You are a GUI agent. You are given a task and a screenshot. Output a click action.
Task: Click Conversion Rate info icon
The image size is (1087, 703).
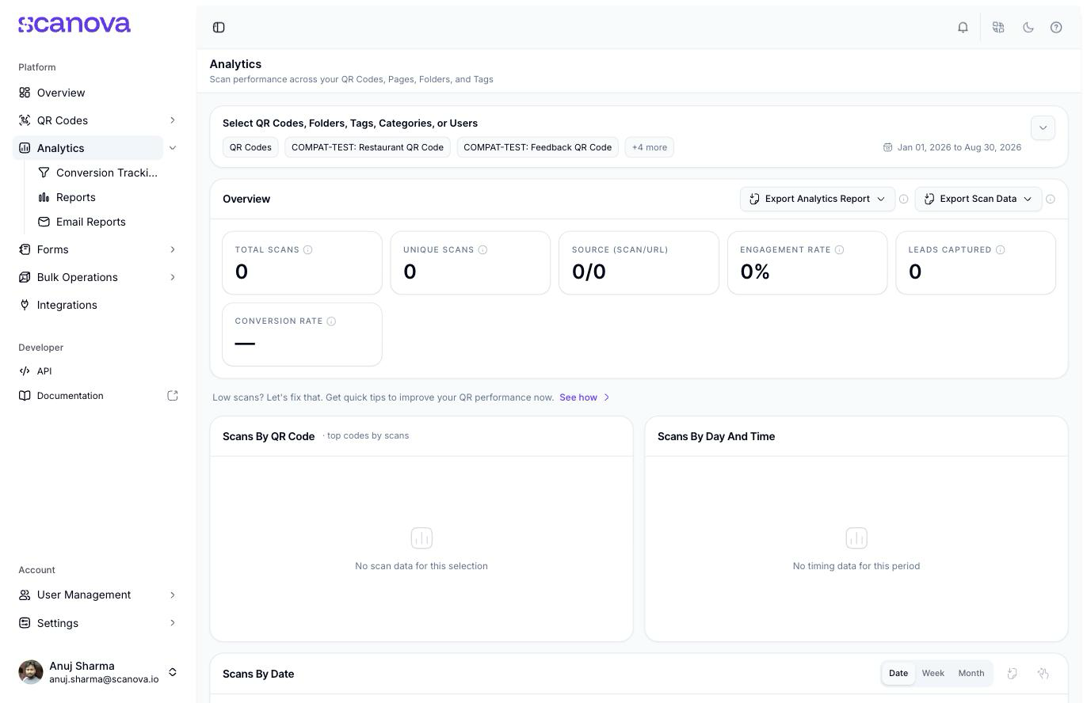331,321
